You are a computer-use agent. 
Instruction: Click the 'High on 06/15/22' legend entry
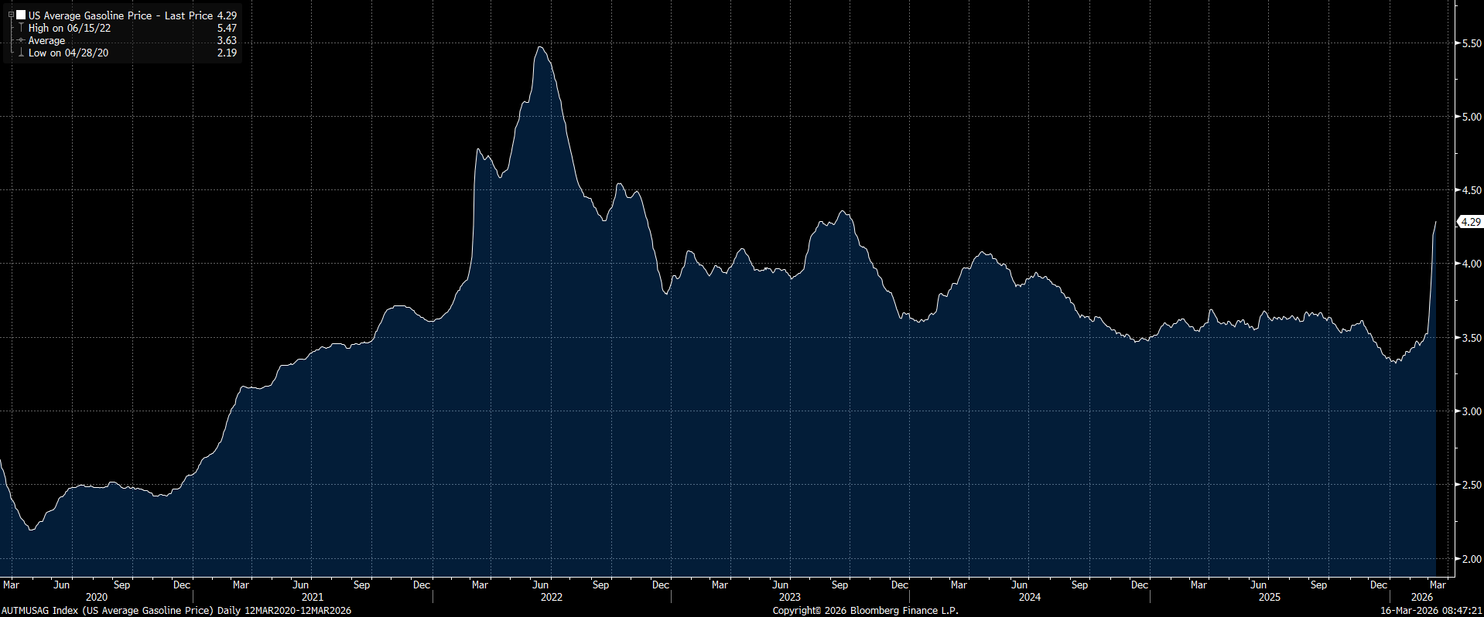coord(69,28)
